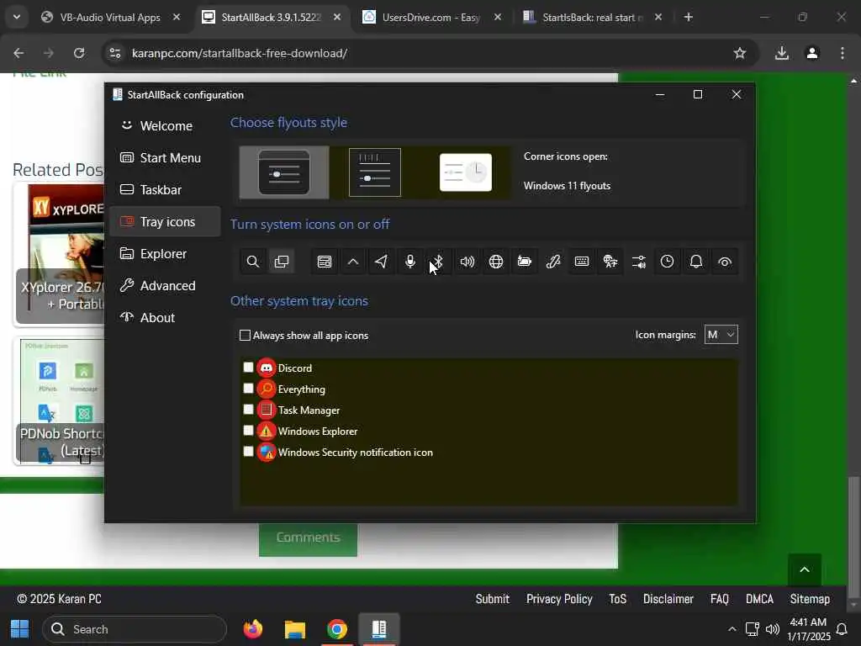Select the Tray icons section
The width and height of the screenshot is (861, 646).
[165, 221]
